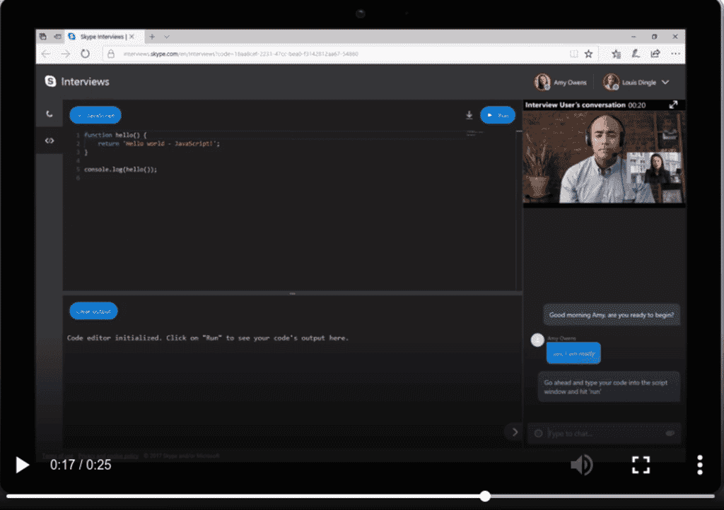Image resolution: width=724 pixels, height=510 pixels.
Task: Click the Type to chat input field
Action: pos(605,434)
